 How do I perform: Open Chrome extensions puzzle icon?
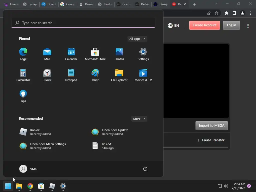click(x=226, y=13)
